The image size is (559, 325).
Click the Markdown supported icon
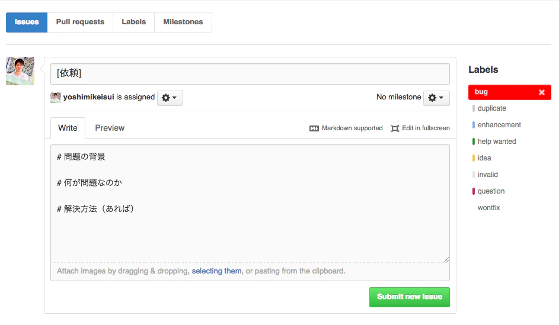[314, 128]
